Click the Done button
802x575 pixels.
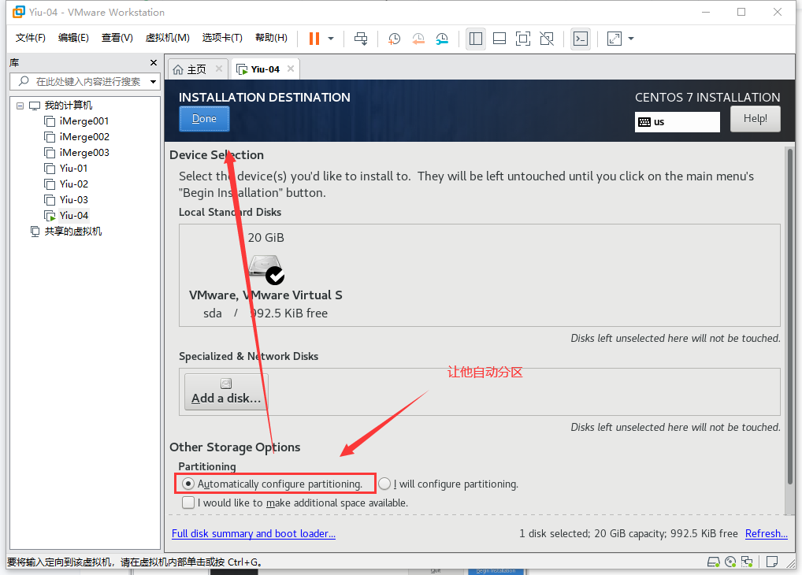204,119
